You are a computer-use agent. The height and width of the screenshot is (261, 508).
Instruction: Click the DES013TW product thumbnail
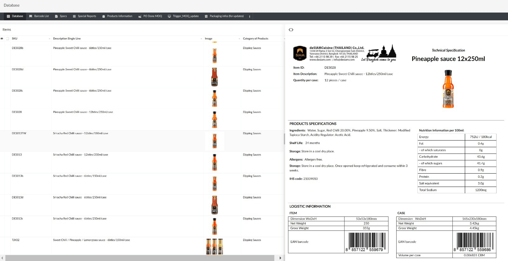pos(215,141)
